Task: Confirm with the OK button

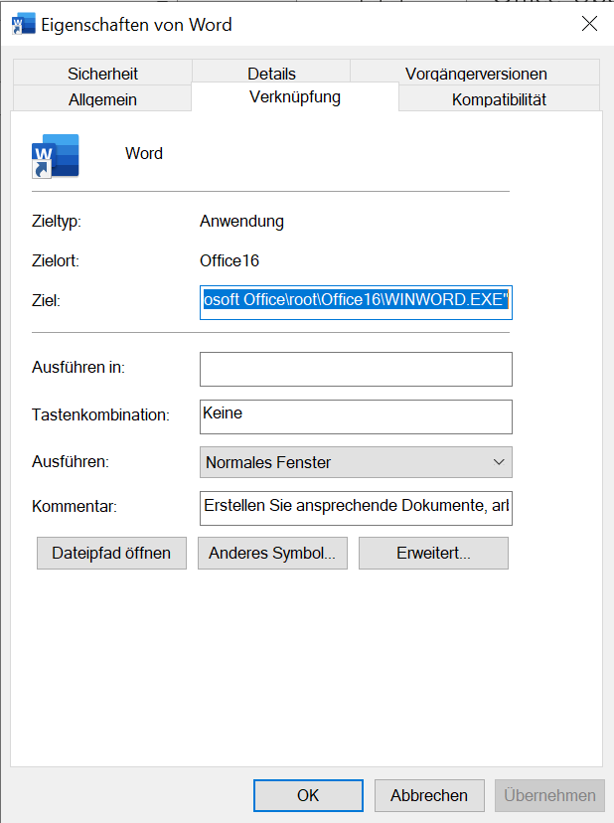Action: 308,795
